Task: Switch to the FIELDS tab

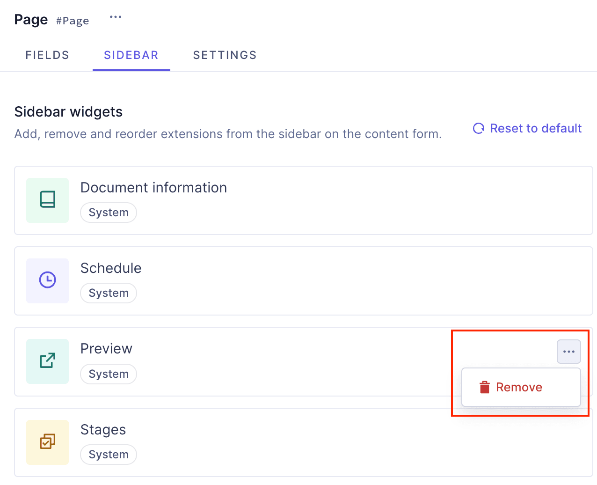Action: [47, 55]
